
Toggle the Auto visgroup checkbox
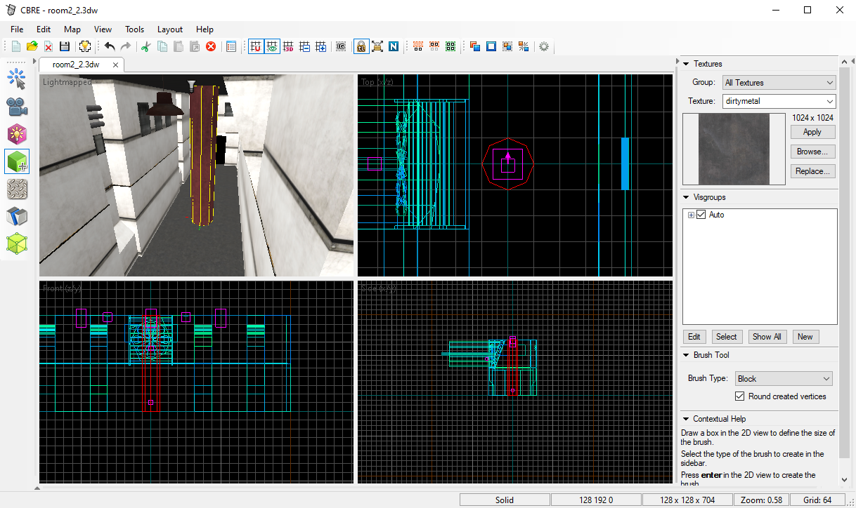point(701,215)
